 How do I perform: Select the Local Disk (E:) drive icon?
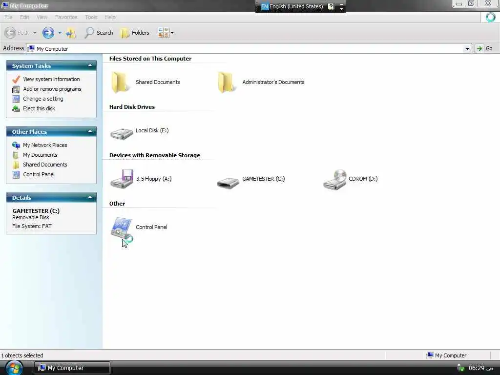point(122,134)
